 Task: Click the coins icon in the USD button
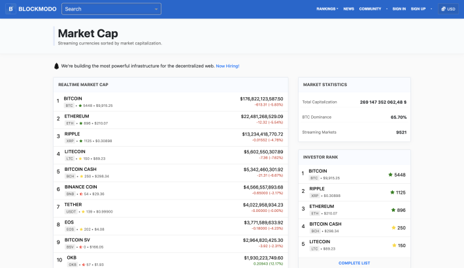coord(443,9)
